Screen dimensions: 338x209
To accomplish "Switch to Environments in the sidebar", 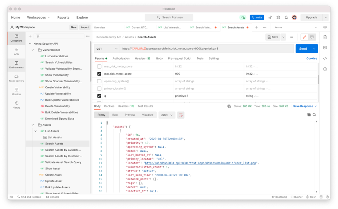I will 16,65.
